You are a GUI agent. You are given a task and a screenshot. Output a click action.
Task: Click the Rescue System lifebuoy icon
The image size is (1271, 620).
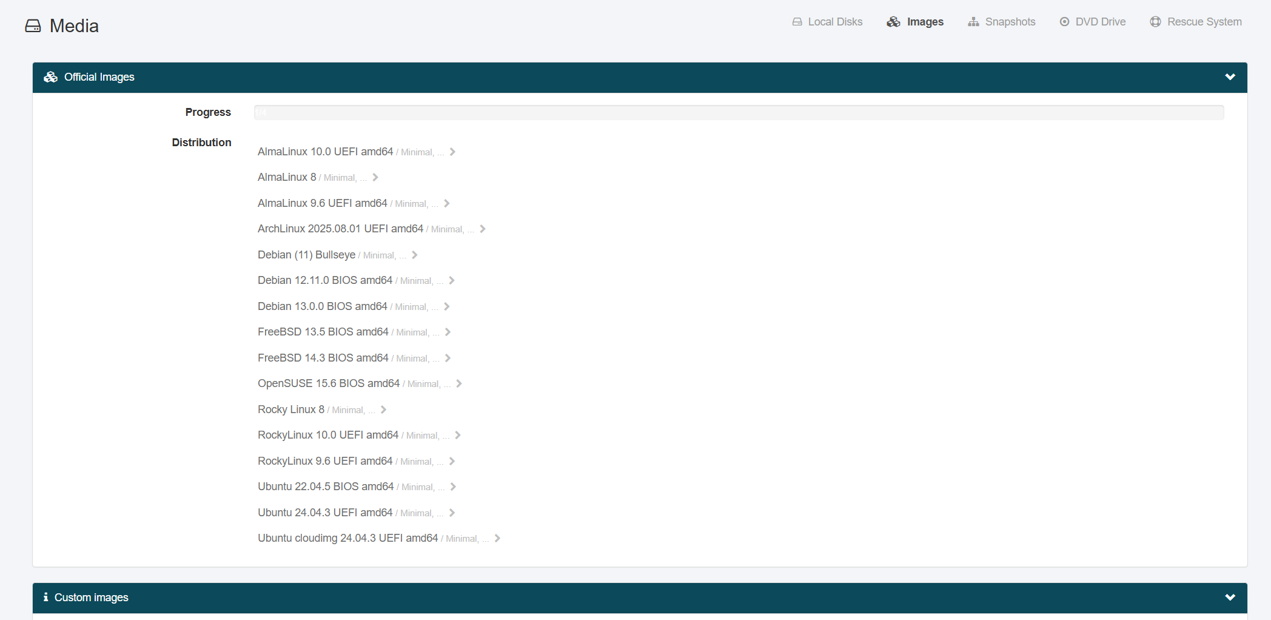click(1155, 22)
